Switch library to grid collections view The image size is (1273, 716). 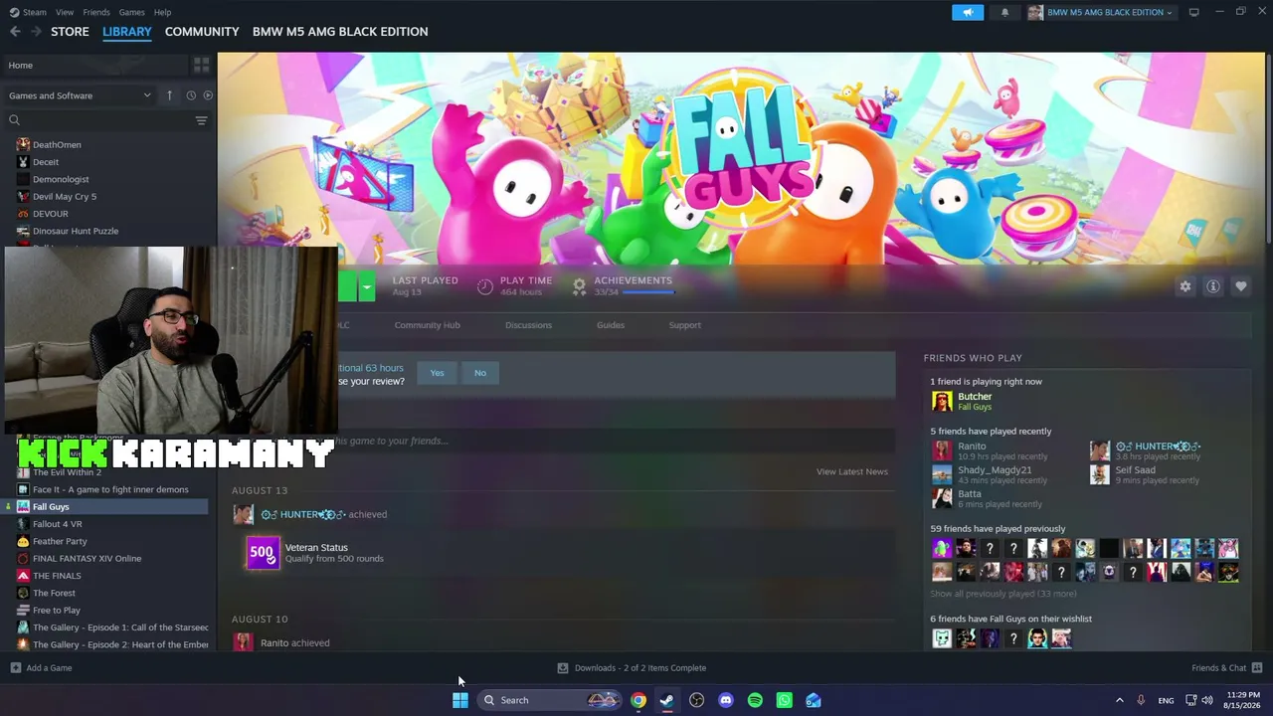202,65
